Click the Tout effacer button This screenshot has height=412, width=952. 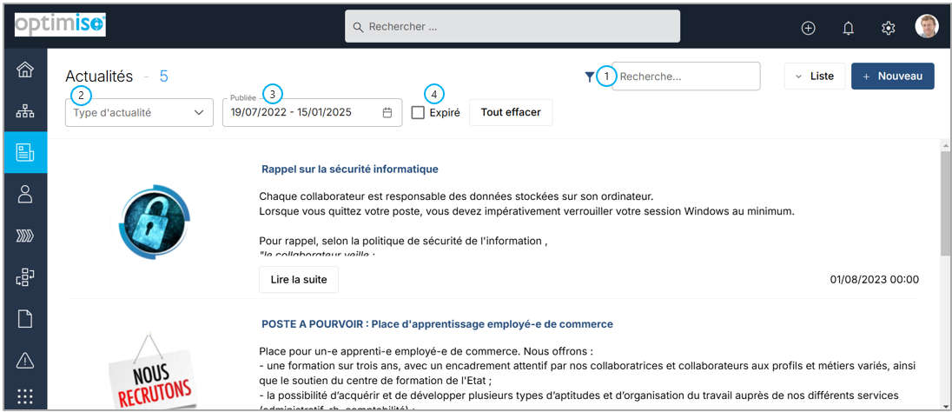[x=511, y=112]
